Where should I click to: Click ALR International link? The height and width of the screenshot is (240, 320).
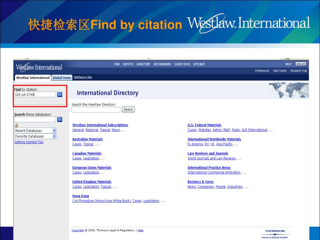[x=254, y=130]
